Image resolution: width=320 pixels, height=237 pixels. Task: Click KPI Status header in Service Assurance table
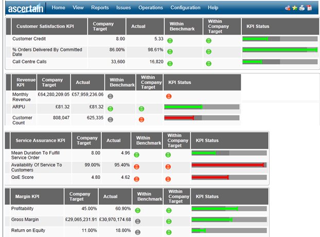coord(229,140)
